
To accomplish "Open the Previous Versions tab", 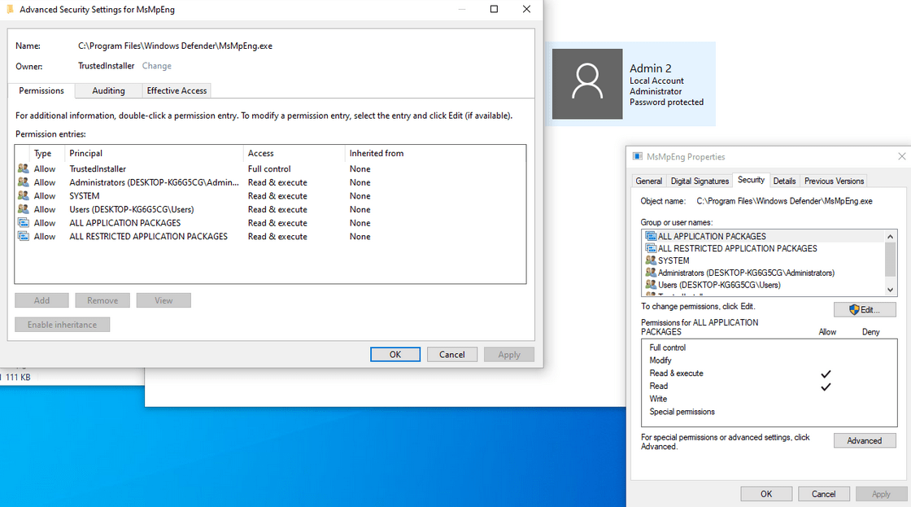I will 834,181.
